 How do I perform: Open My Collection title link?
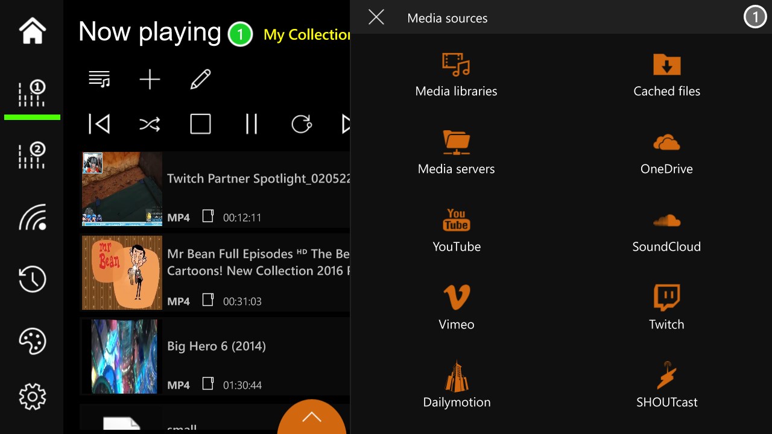click(x=306, y=35)
